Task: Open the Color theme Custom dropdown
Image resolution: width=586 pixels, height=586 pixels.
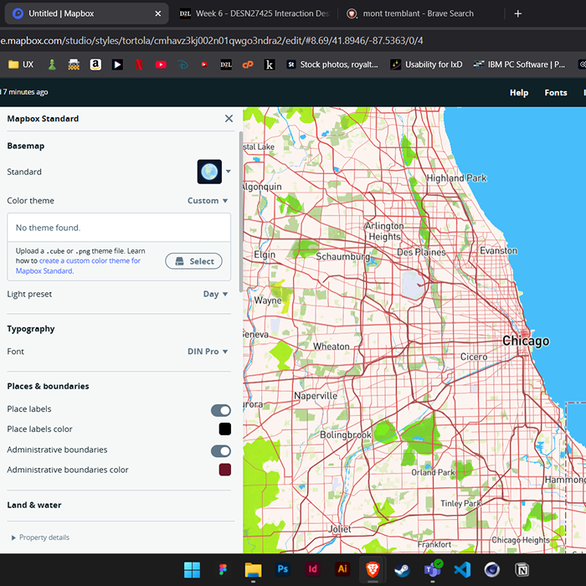Action: [x=208, y=201]
